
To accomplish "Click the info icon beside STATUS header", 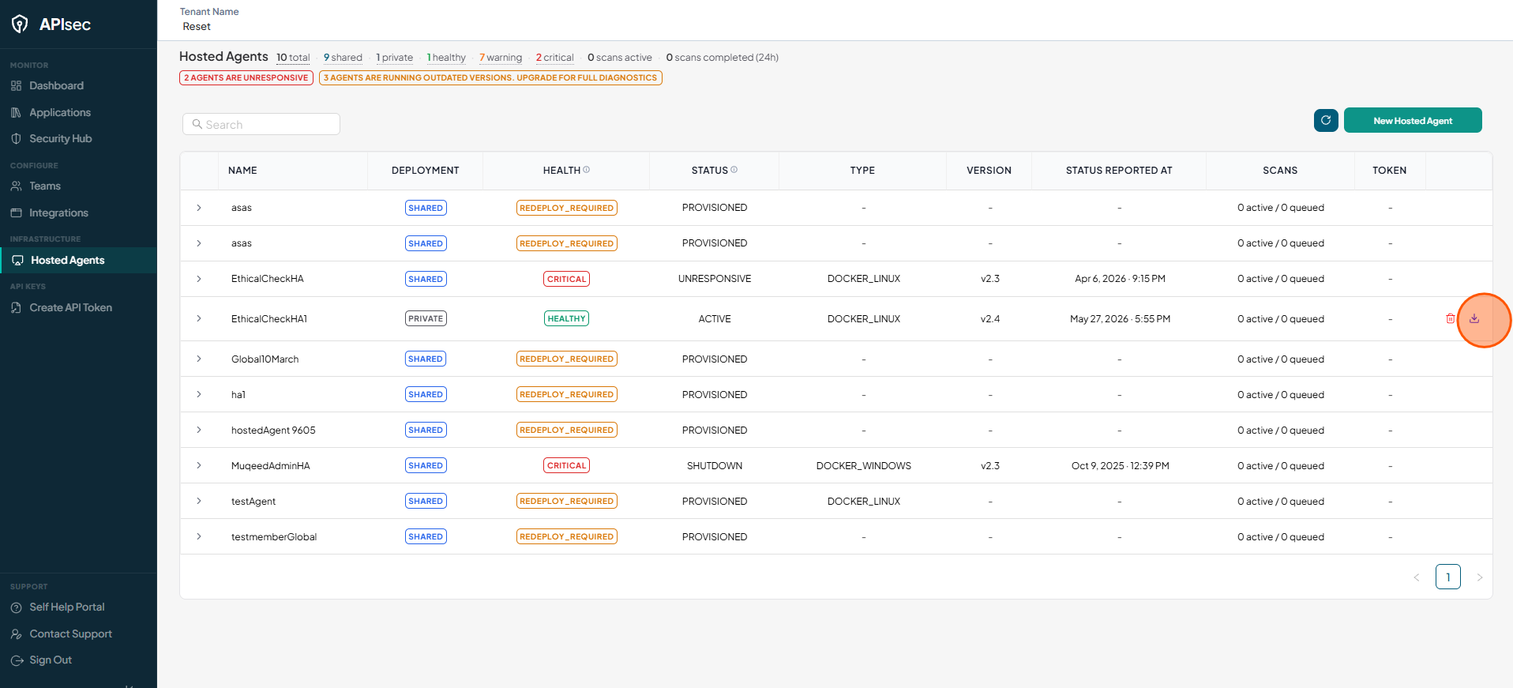I will pos(734,170).
